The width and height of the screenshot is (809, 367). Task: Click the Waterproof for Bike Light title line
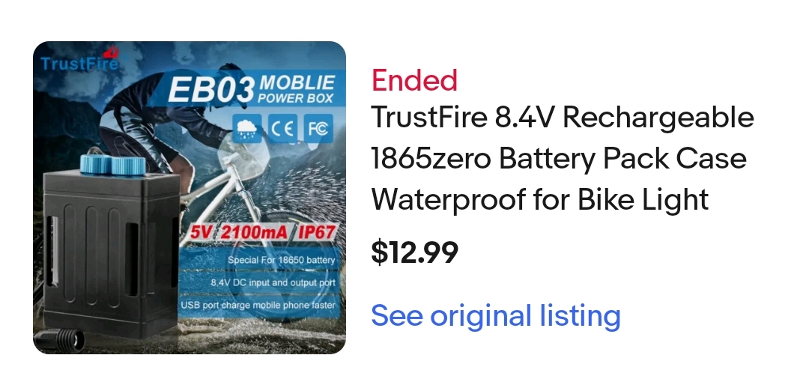pyautogui.click(x=539, y=200)
